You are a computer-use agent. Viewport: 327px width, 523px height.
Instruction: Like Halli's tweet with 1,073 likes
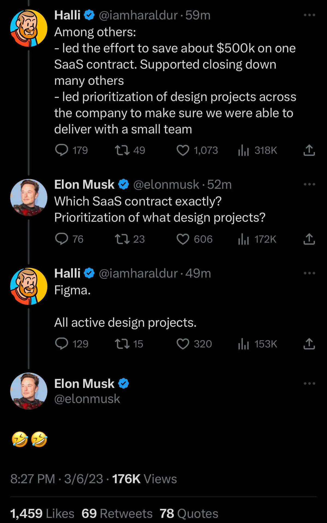(183, 150)
